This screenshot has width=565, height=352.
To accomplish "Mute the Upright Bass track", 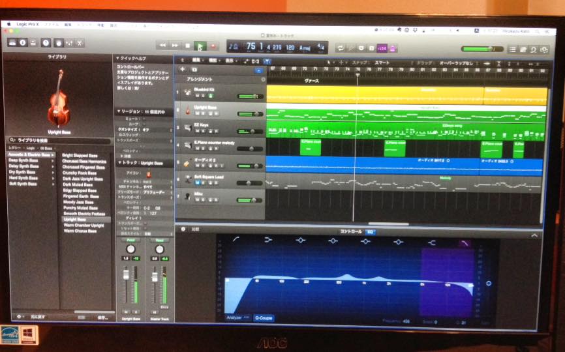I will (198, 113).
